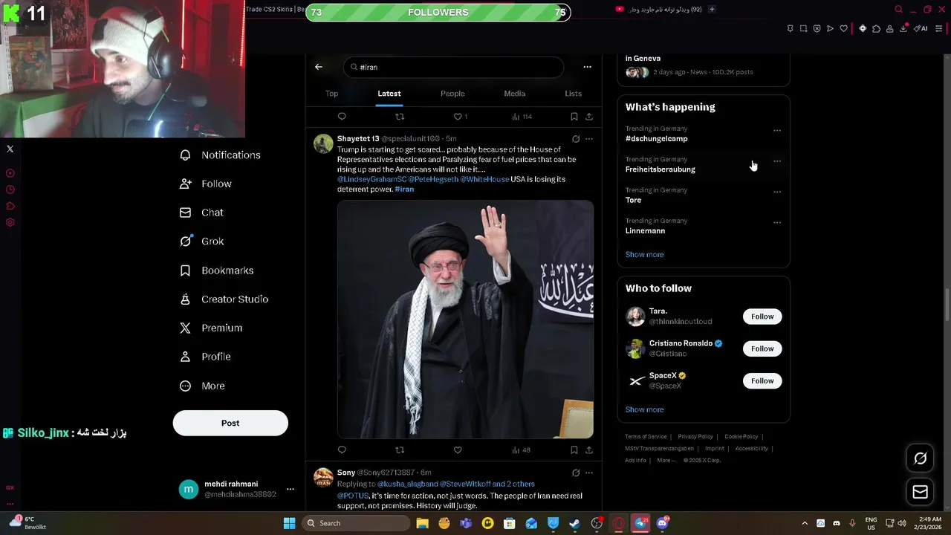The width and height of the screenshot is (951, 535).
Task: Reply to the upper post in feed
Action: [x=342, y=117]
